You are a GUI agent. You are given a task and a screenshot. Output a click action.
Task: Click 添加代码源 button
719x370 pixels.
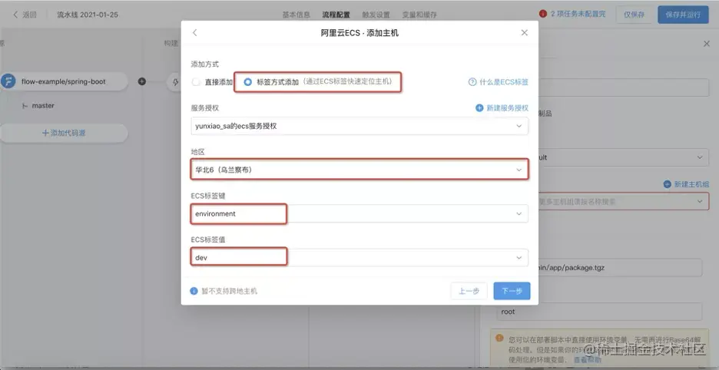[64, 133]
